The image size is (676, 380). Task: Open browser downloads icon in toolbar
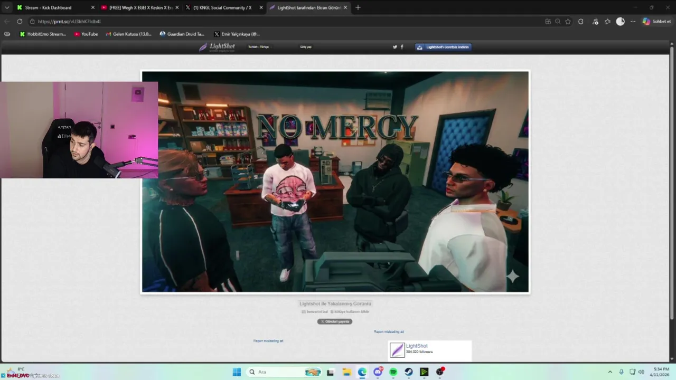595,21
